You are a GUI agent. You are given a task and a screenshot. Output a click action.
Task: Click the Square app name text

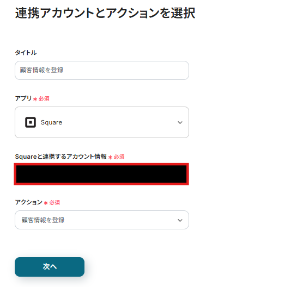click(x=51, y=122)
